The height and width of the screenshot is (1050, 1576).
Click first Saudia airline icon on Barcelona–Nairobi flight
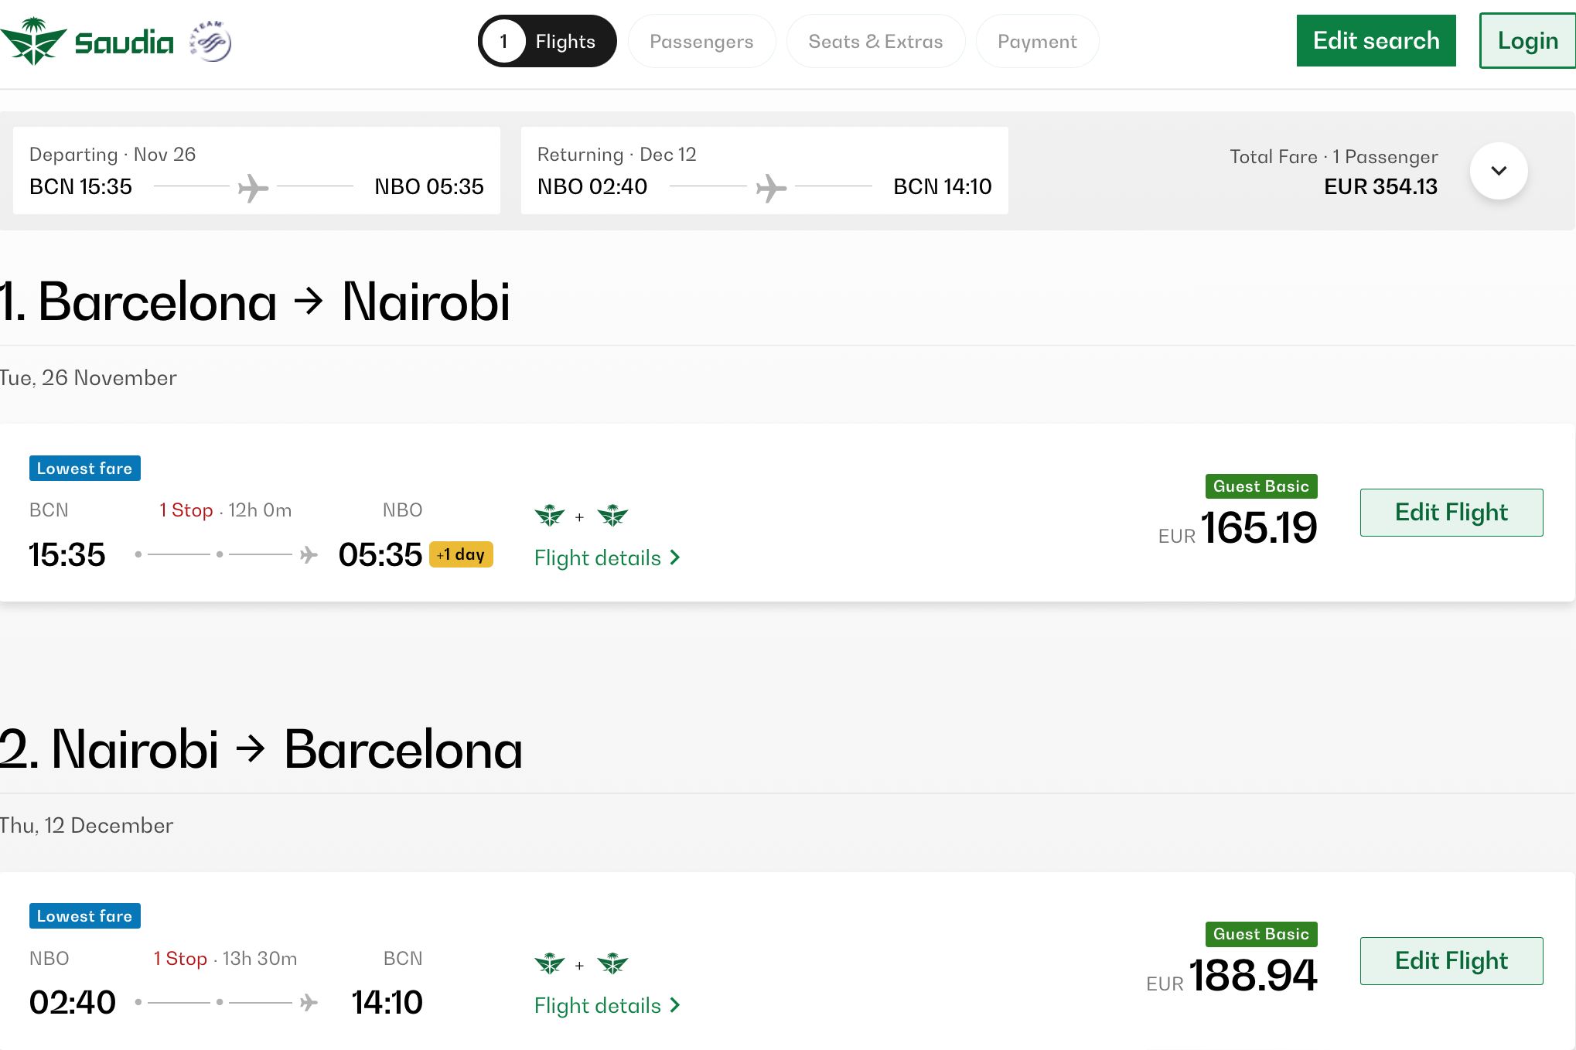point(550,515)
